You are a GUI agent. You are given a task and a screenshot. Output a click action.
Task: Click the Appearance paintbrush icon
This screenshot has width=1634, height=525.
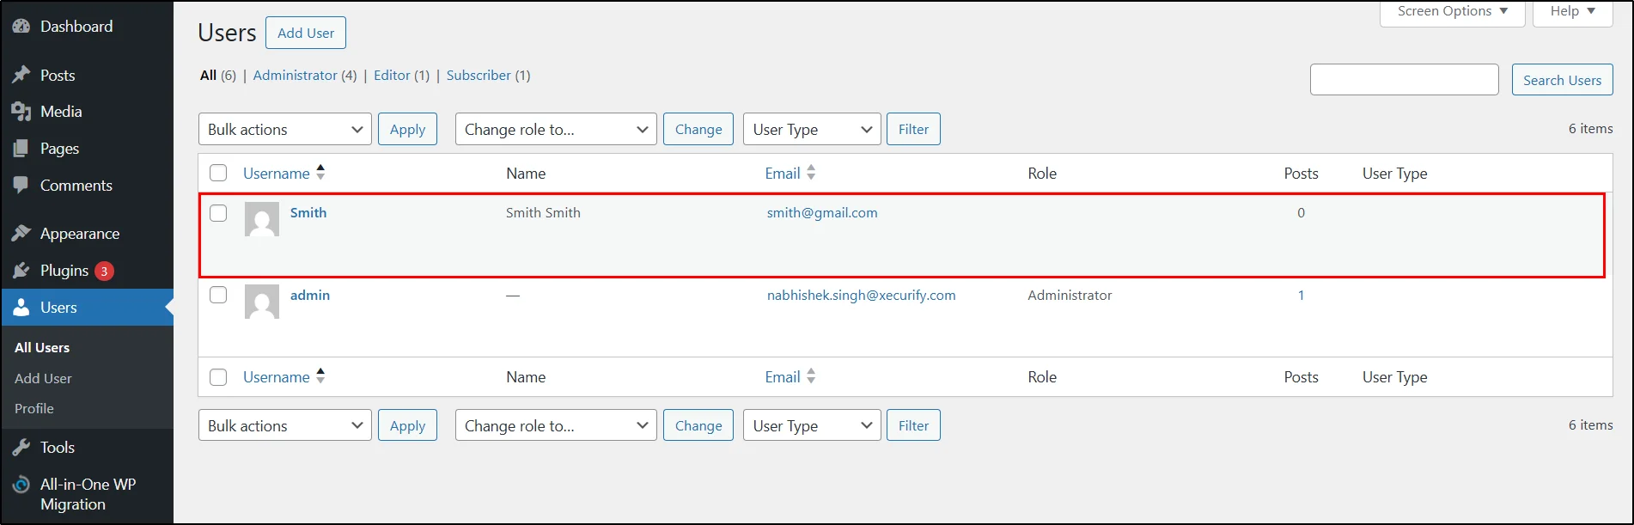21,234
